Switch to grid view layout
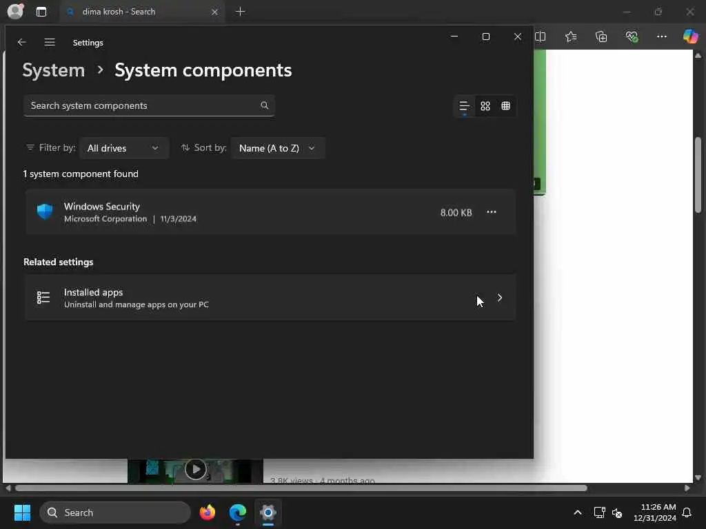This screenshot has width=706, height=529. tap(485, 105)
